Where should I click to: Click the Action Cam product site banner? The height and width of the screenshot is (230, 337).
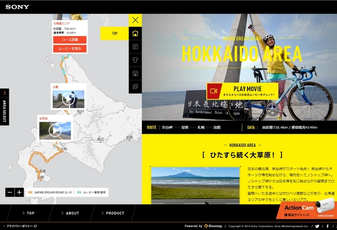click(x=308, y=209)
